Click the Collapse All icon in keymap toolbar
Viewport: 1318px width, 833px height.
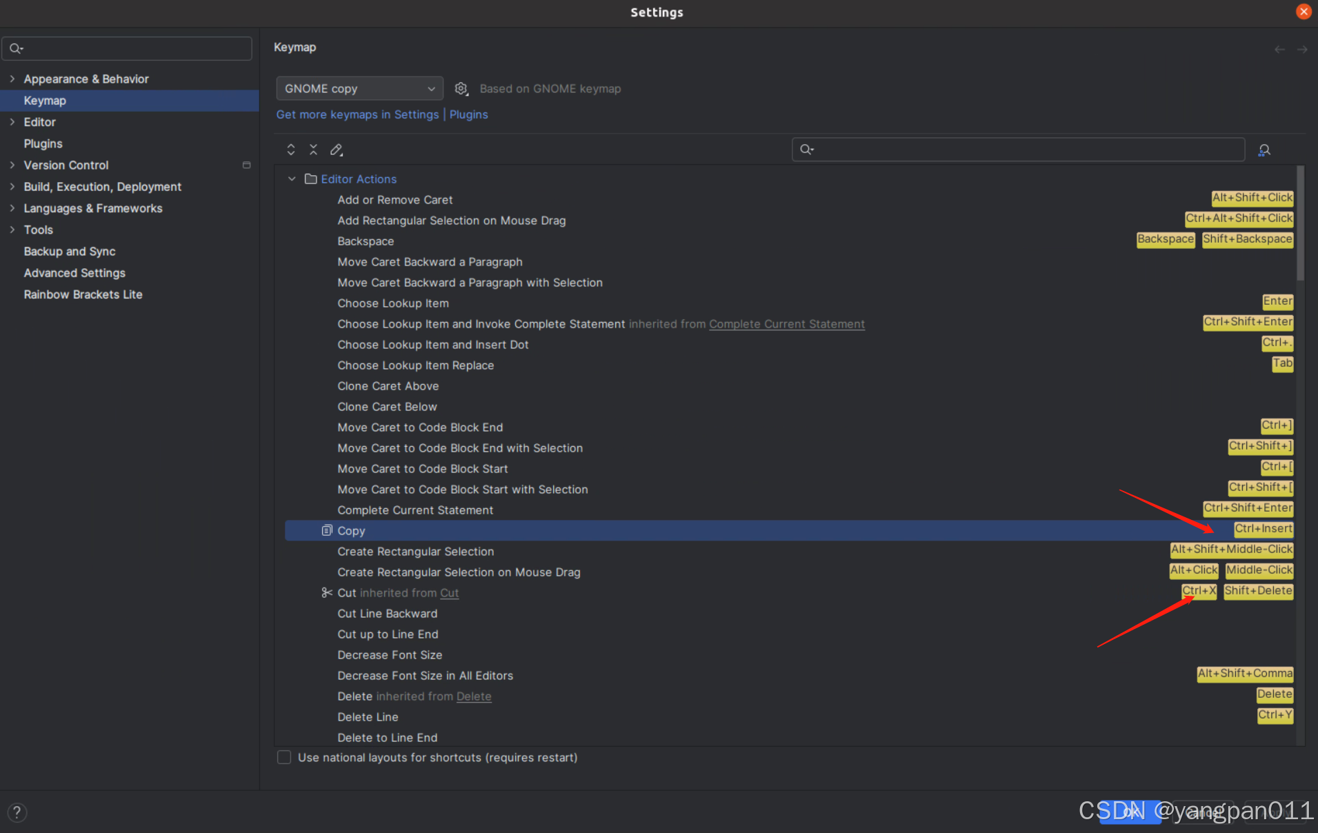pos(313,150)
